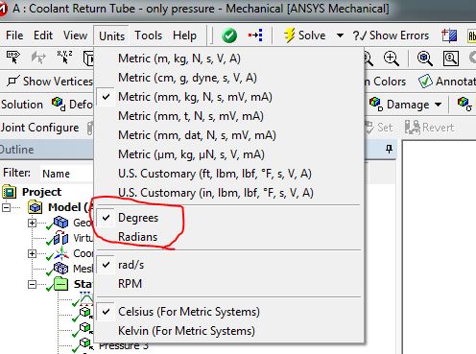Viewport: 476px width, 354px height.
Task: Click the Annotation toolbar label
Action: click(x=456, y=82)
